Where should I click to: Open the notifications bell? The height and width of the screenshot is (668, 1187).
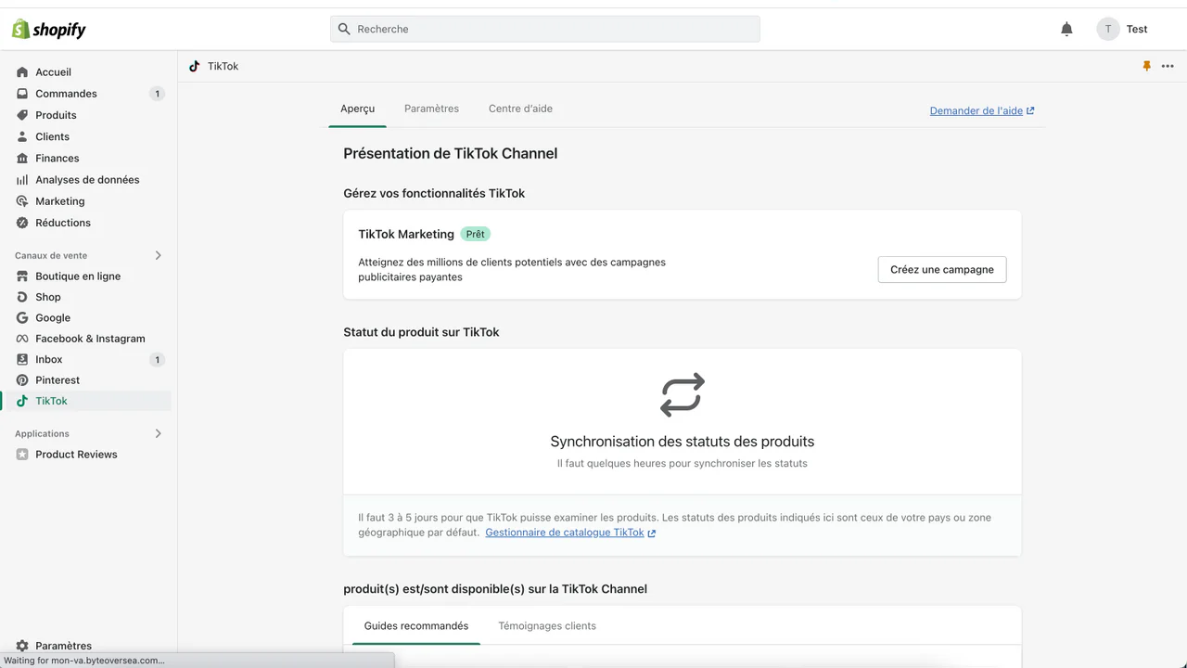point(1066,29)
